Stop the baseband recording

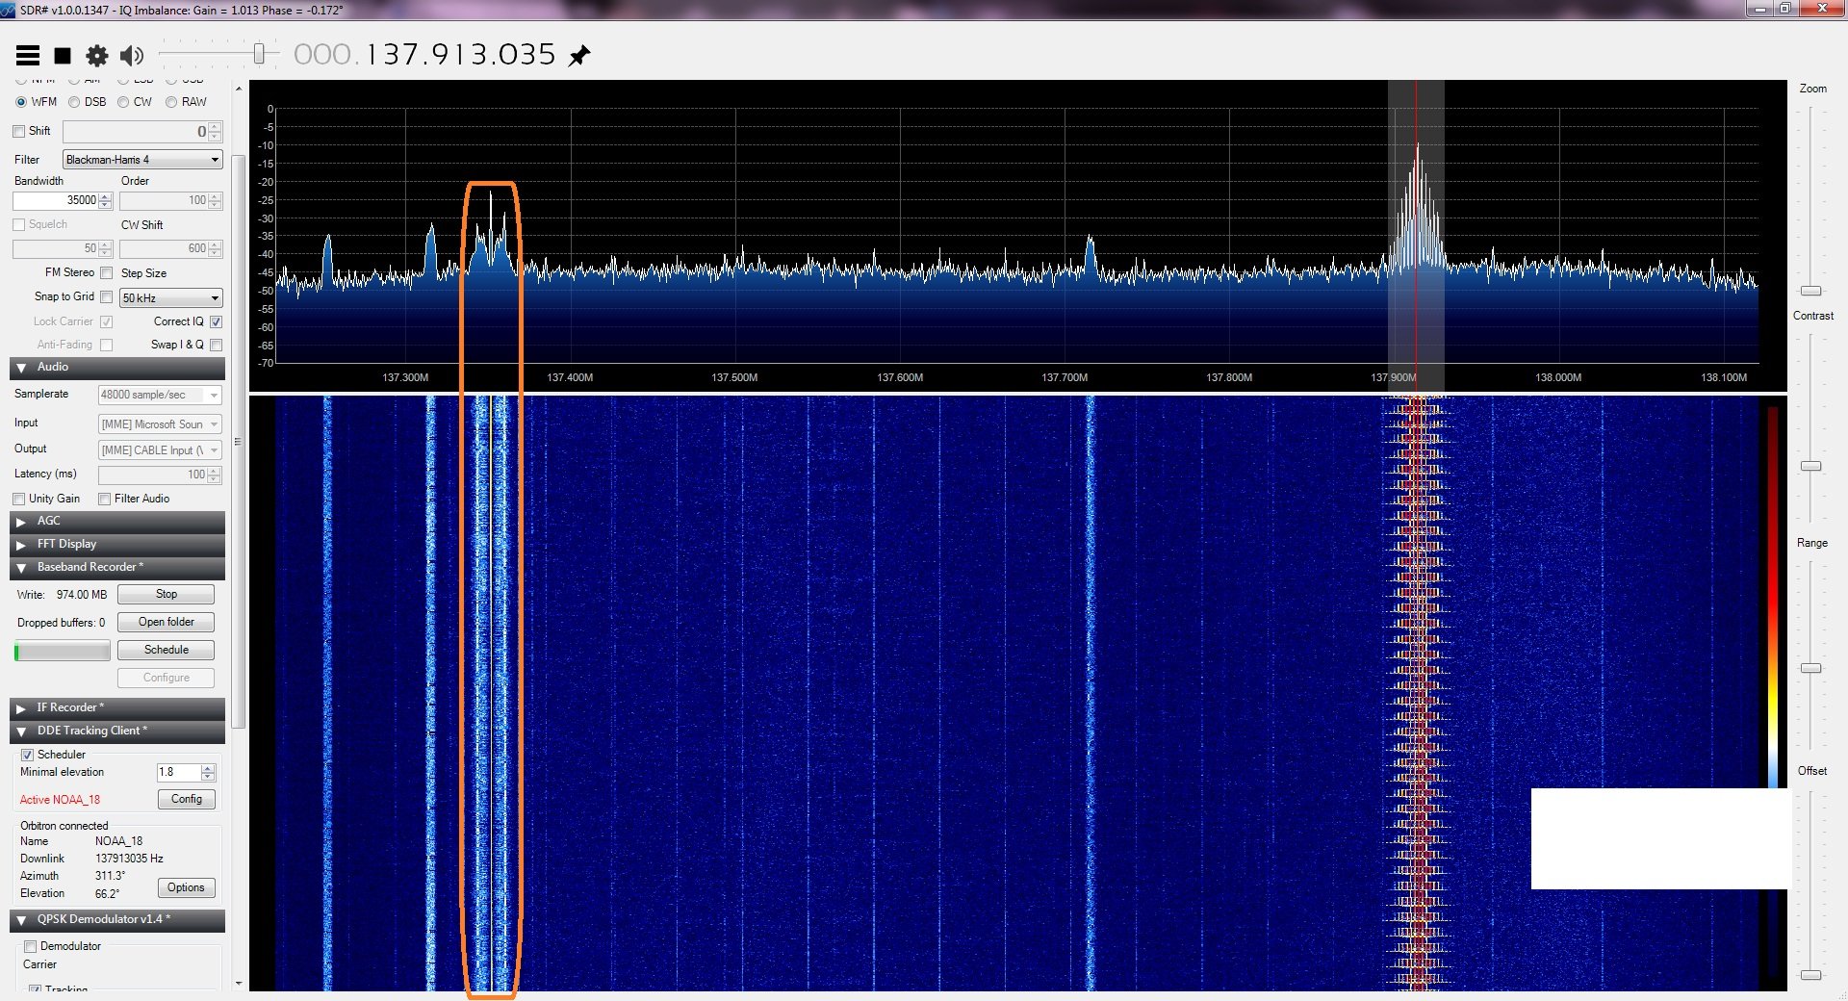[x=166, y=595]
